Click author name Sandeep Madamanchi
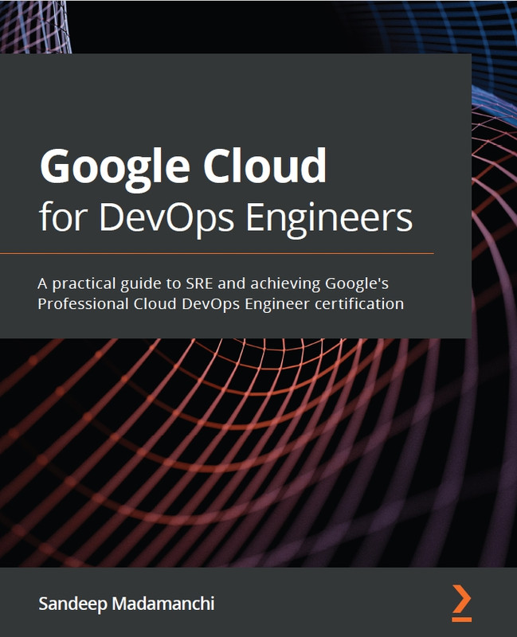 [126, 604]
